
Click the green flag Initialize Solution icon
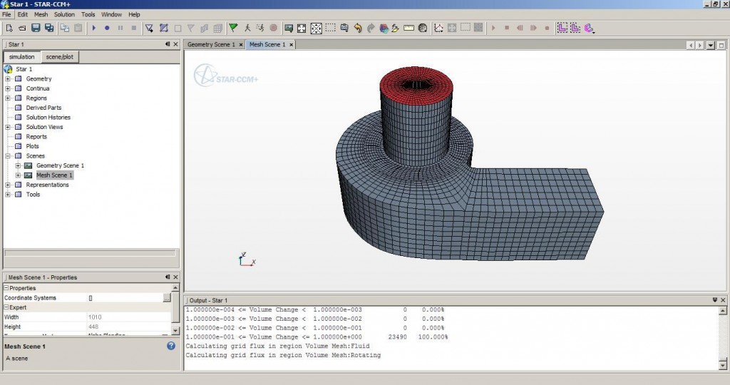click(233, 28)
